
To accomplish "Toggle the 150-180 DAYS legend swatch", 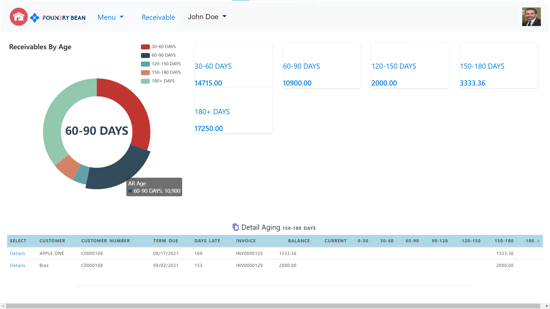I will pyautogui.click(x=145, y=72).
